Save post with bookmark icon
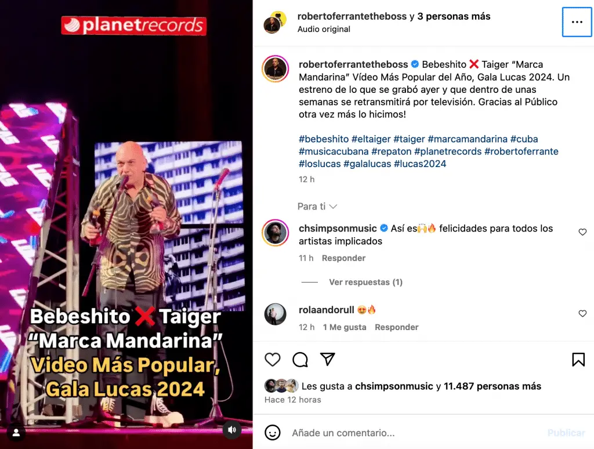Screen dimensions: 594x449 (578, 360)
